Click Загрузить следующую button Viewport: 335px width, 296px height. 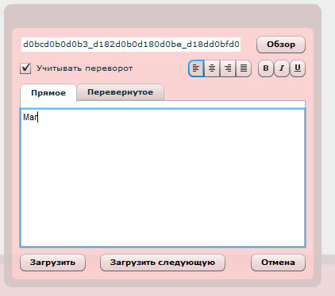pos(163,263)
